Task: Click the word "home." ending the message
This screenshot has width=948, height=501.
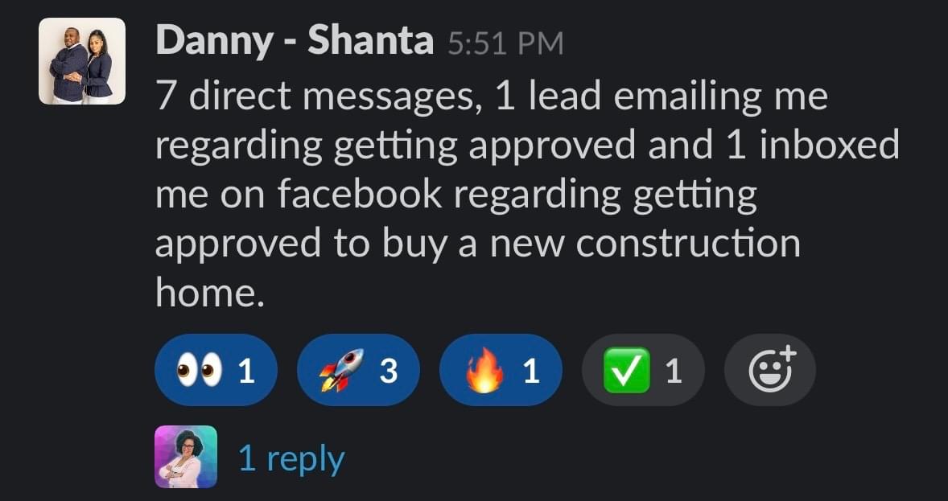Action: [x=209, y=294]
